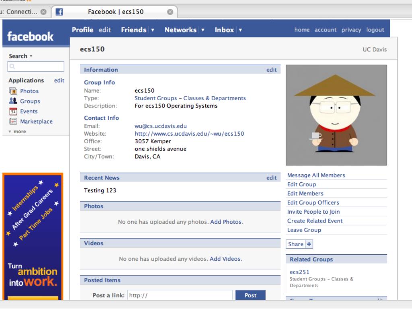The image size is (412, 309).
Task: Click edit in the Recent News header
Action: pyautogui.click(x=272, y=178)
